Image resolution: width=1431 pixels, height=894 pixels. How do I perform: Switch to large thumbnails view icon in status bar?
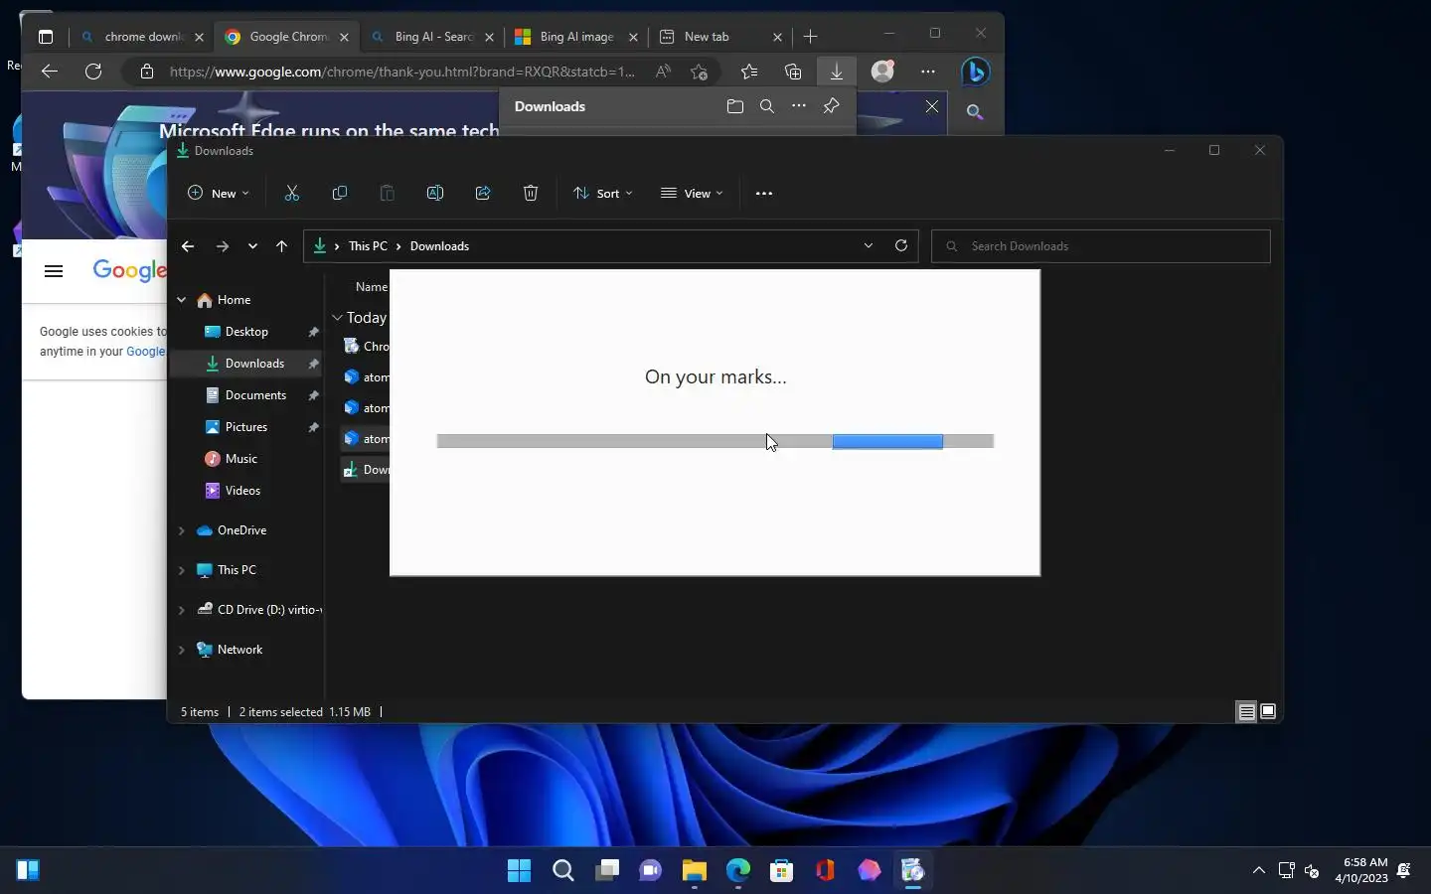pyautogui.click(x=1268, y=711)
